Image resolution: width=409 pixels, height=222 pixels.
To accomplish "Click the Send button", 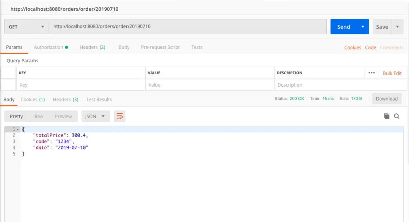I will coord(343,27).
